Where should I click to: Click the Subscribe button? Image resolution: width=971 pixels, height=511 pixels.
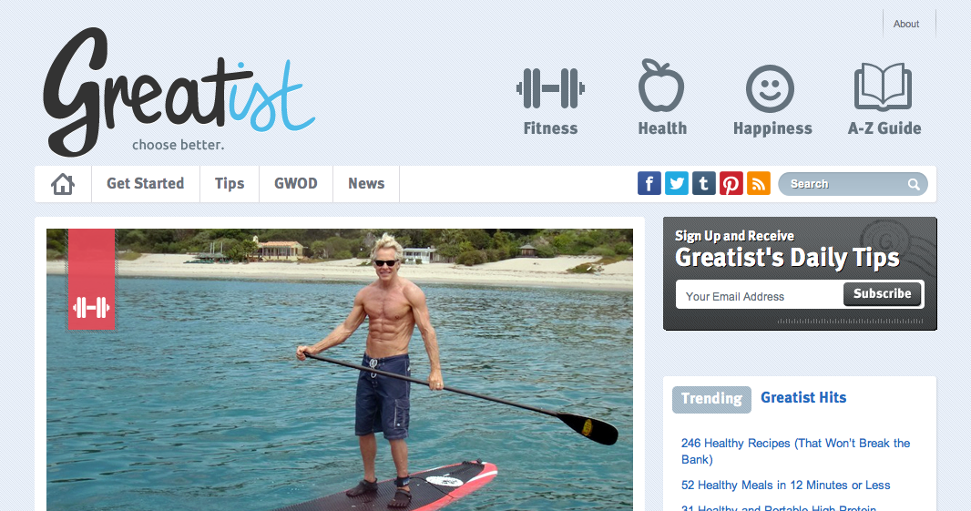[883, 293]
